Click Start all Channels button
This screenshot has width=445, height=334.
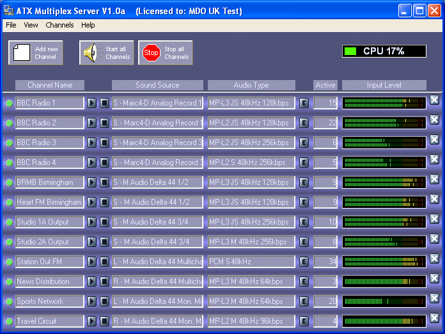point(106,52)
